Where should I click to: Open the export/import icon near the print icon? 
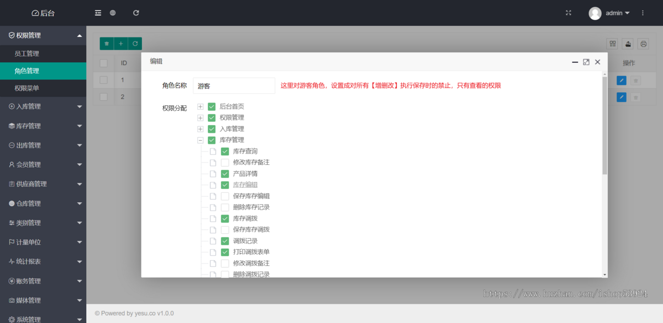click(x=628, y=44)
